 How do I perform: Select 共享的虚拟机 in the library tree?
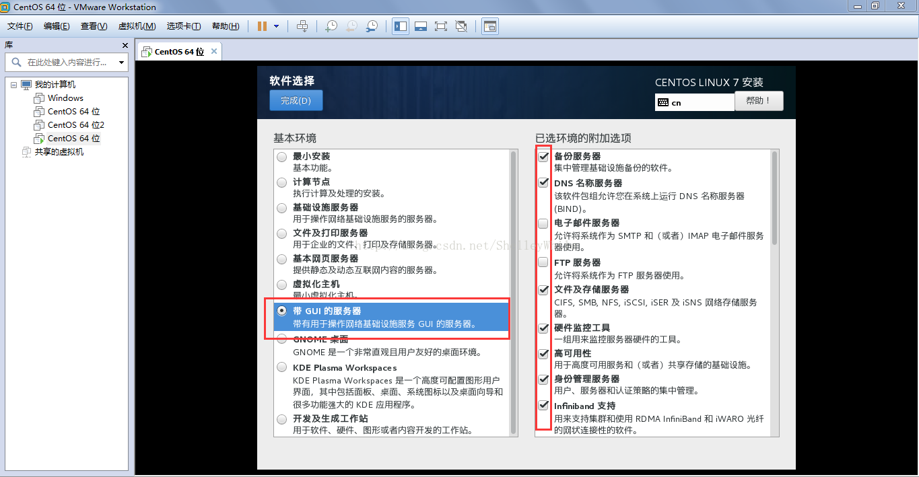tap(59, 152)
